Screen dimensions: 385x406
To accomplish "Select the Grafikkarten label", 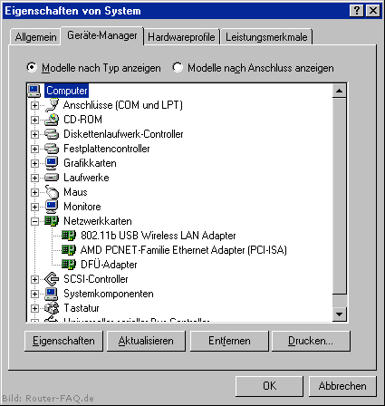I will (x=90, y=163).
